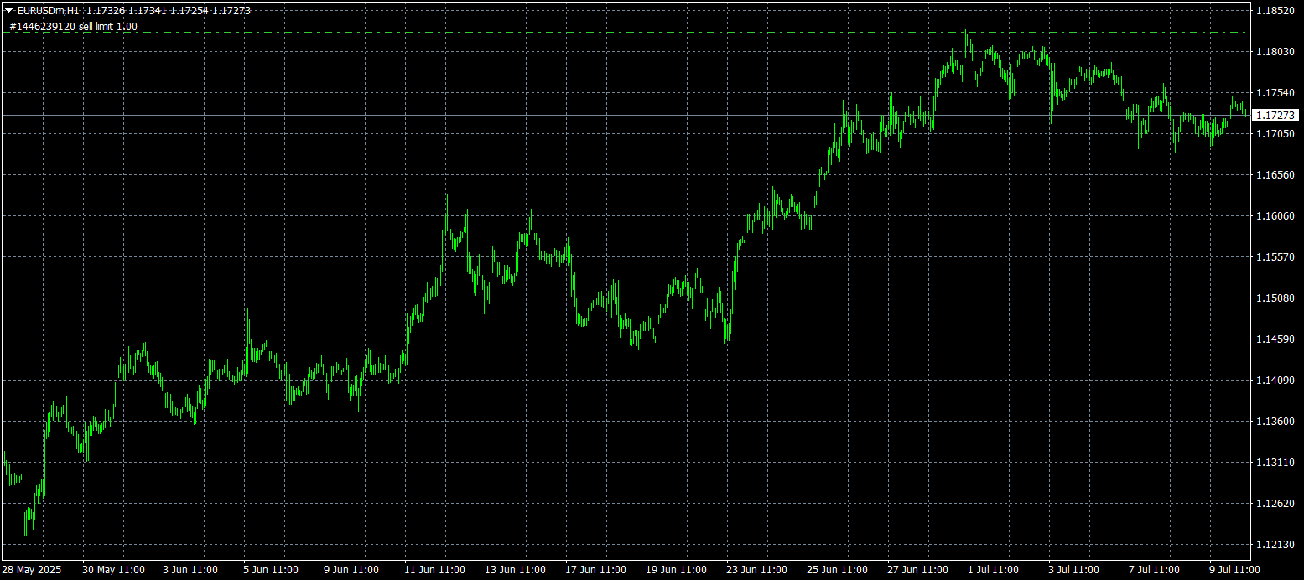Screen dimensions: 1304x580
Task: Click the 1.14090 price scale label
Action: (x=1276, y=381)
